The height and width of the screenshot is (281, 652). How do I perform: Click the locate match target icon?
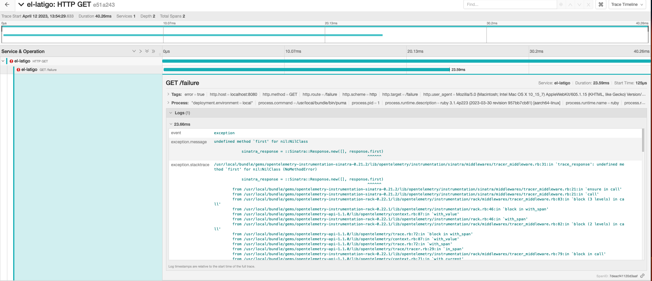click(x=561, y=4)
